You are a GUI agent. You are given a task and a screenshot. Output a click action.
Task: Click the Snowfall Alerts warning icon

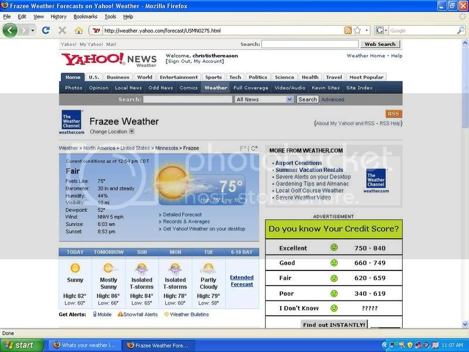pyautogui.click(x=120, y=314)
